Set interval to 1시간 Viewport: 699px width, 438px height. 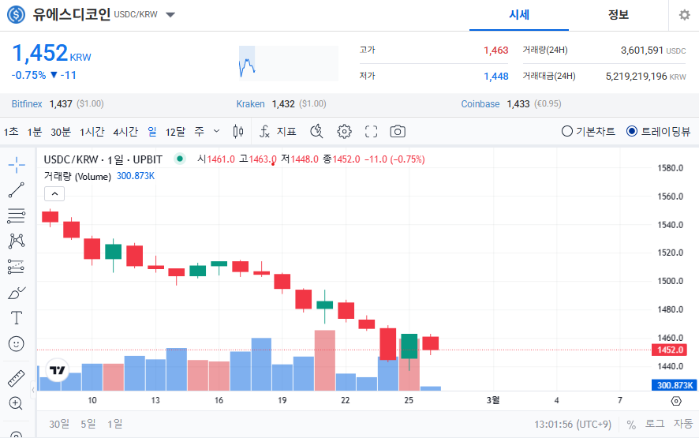[92, 132]
